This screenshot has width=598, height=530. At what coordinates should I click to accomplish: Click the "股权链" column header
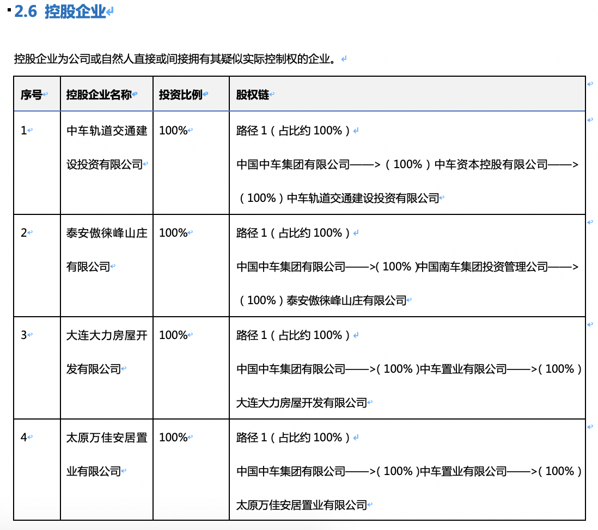pos(253,95)
